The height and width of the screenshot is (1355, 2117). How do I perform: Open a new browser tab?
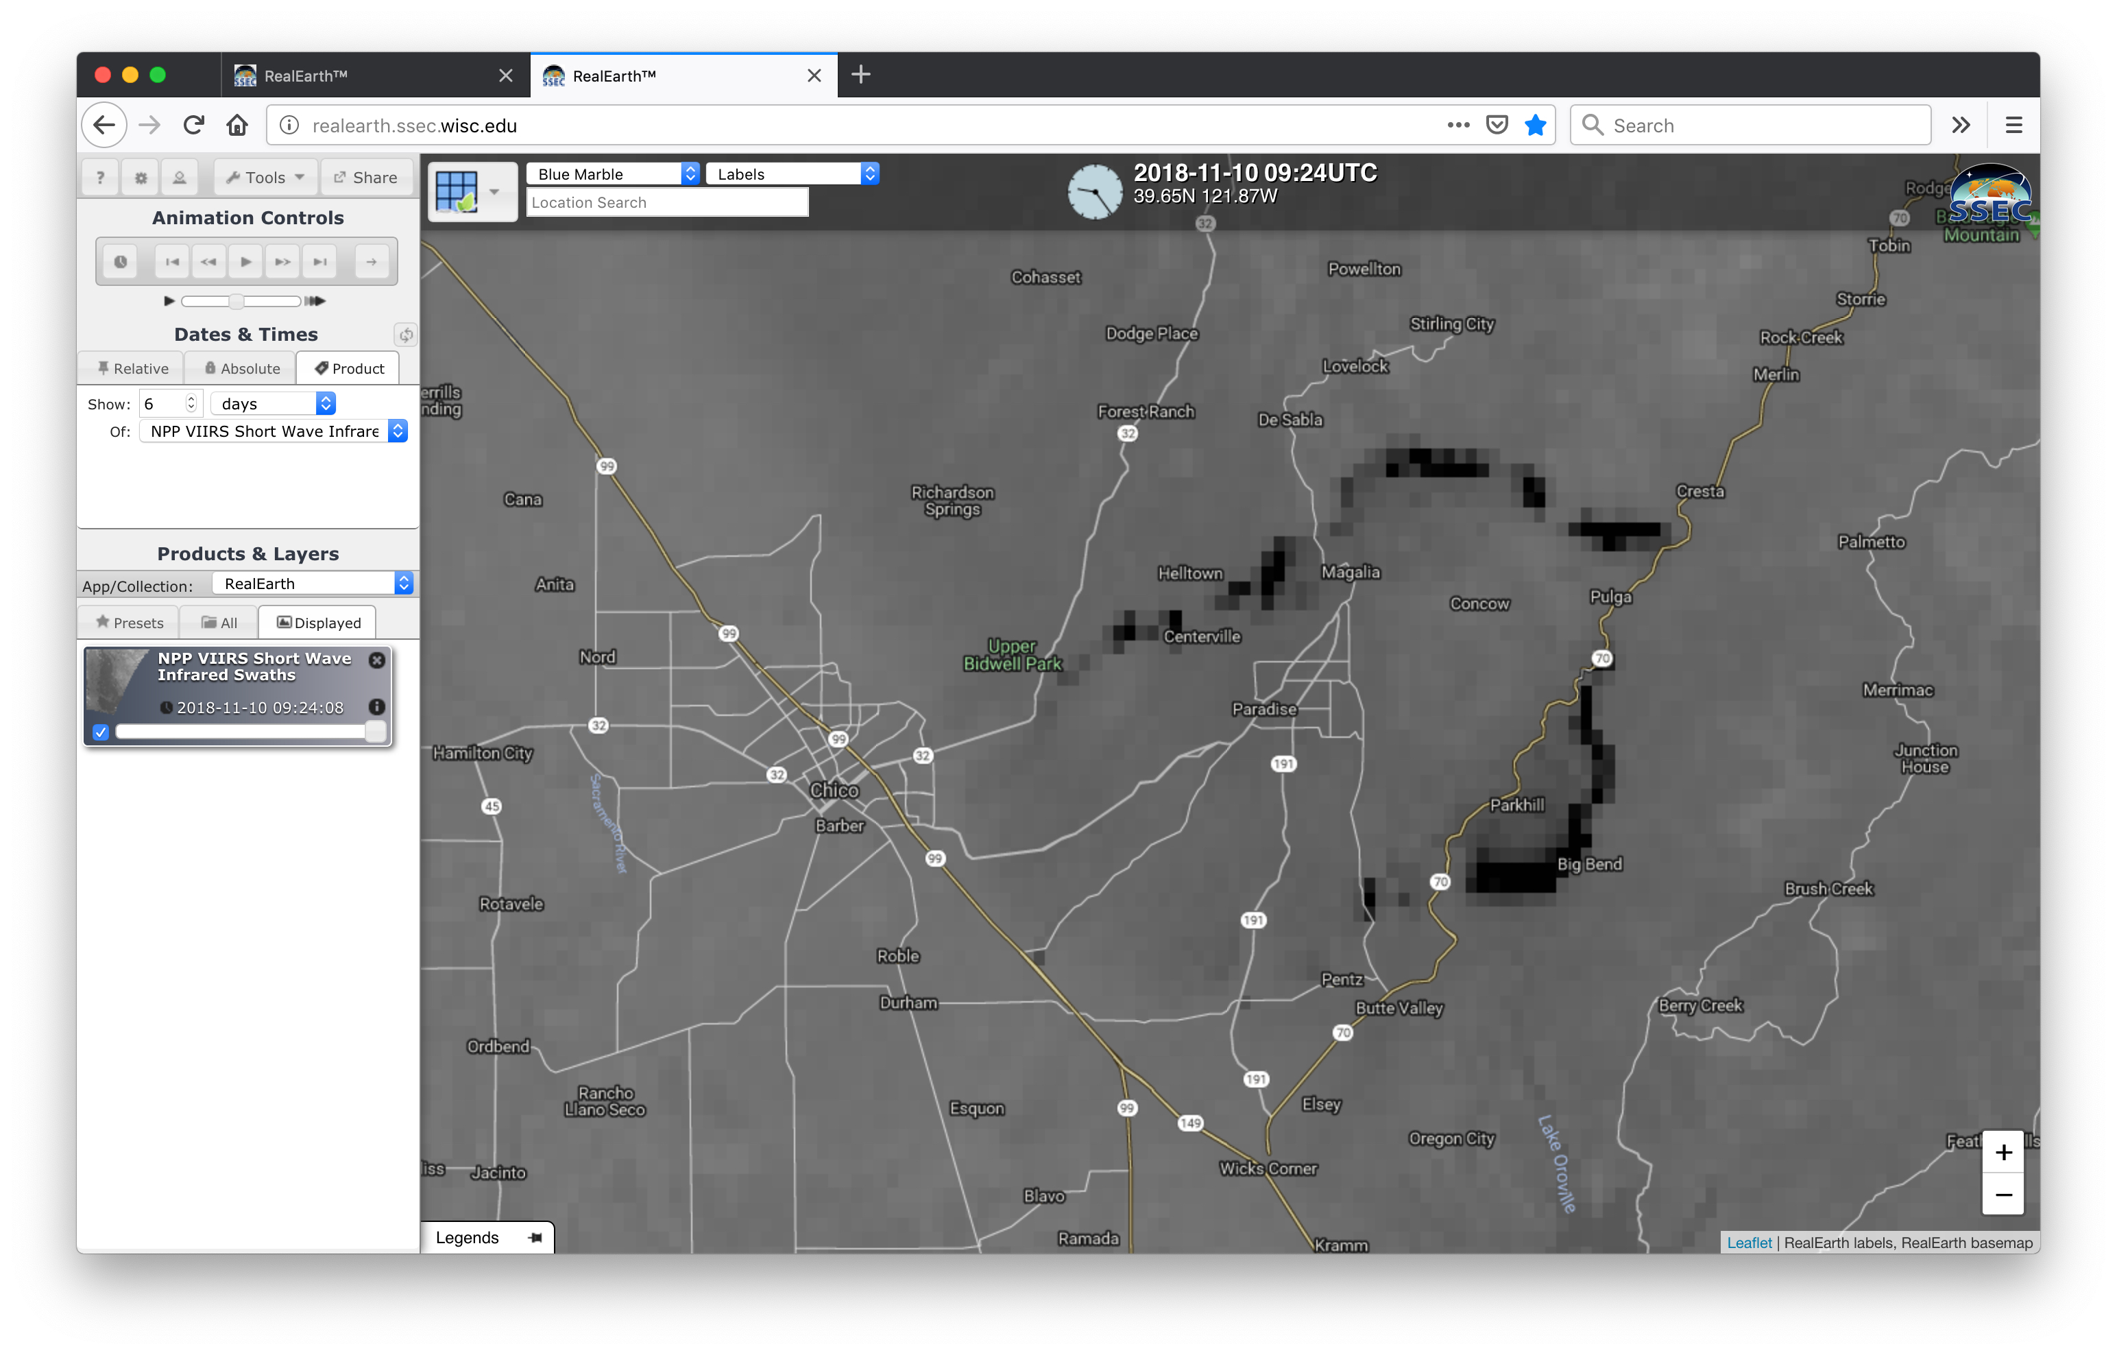[x=861, y=75]
